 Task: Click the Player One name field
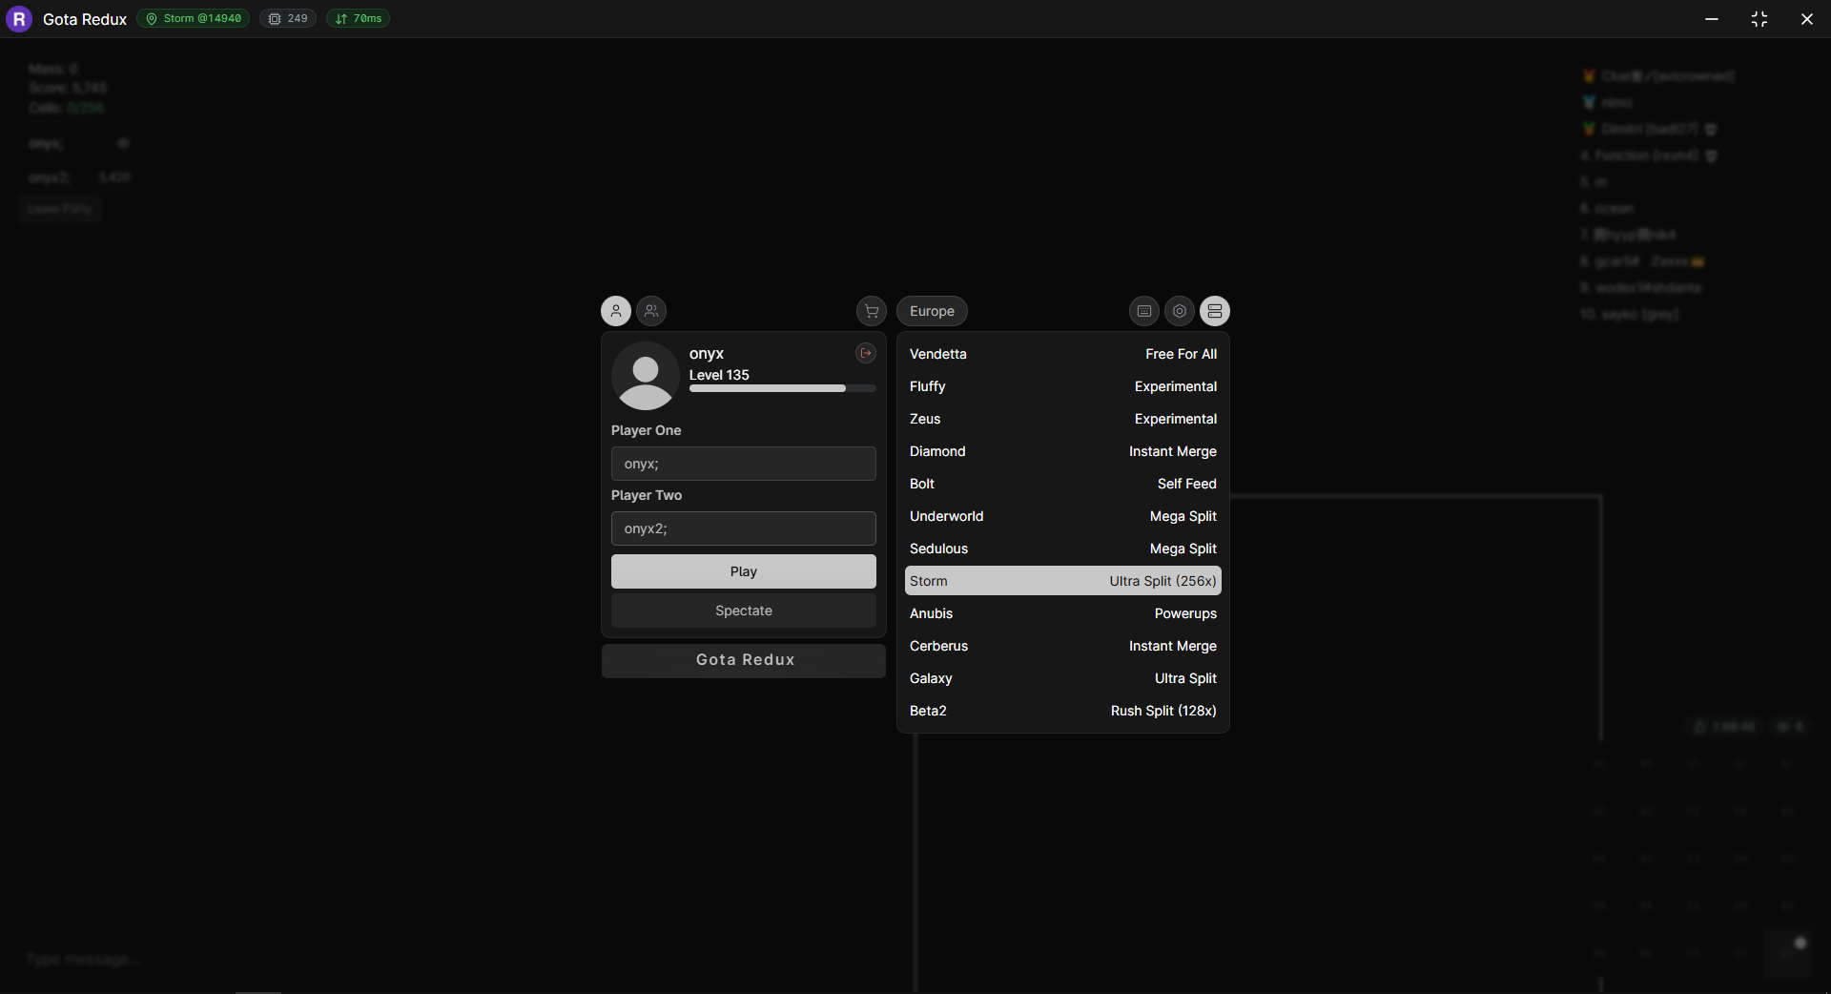tap(744, 464)
